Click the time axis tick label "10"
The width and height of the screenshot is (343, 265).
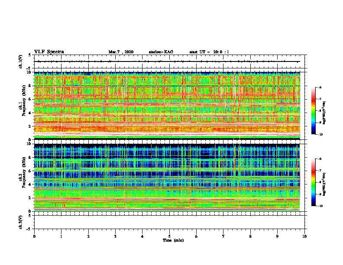304,236
